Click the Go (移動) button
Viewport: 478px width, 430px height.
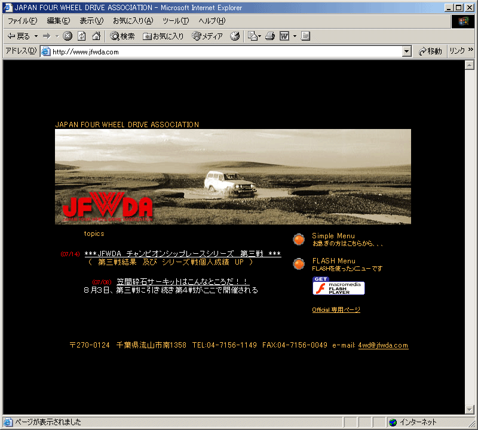pyautogui.click(x=430, y=51)
